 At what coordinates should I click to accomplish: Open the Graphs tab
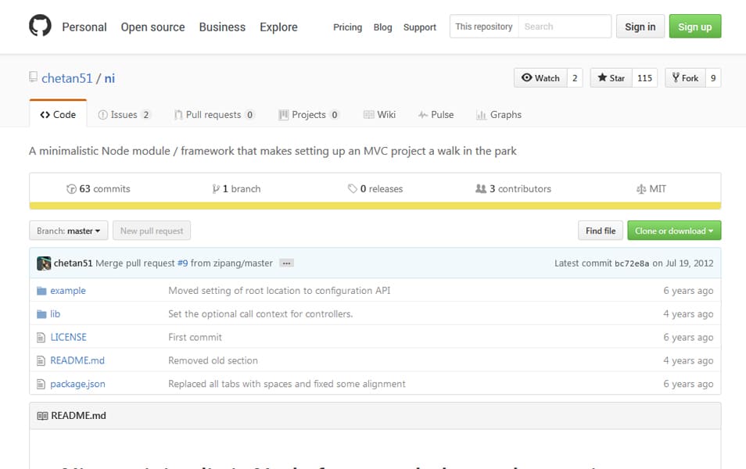point(499,115)
